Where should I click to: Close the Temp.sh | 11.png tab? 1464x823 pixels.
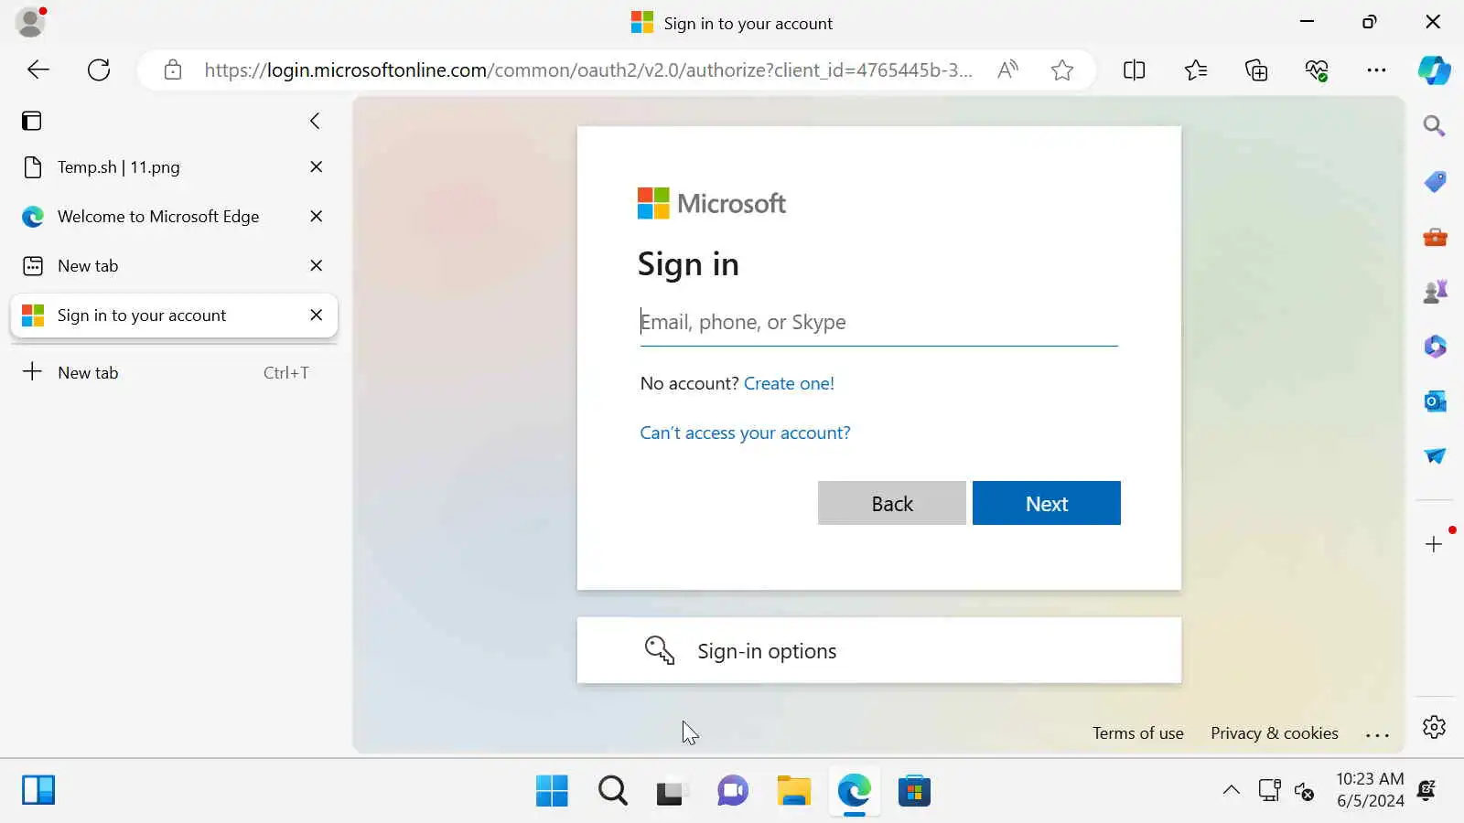coord(316,167)
